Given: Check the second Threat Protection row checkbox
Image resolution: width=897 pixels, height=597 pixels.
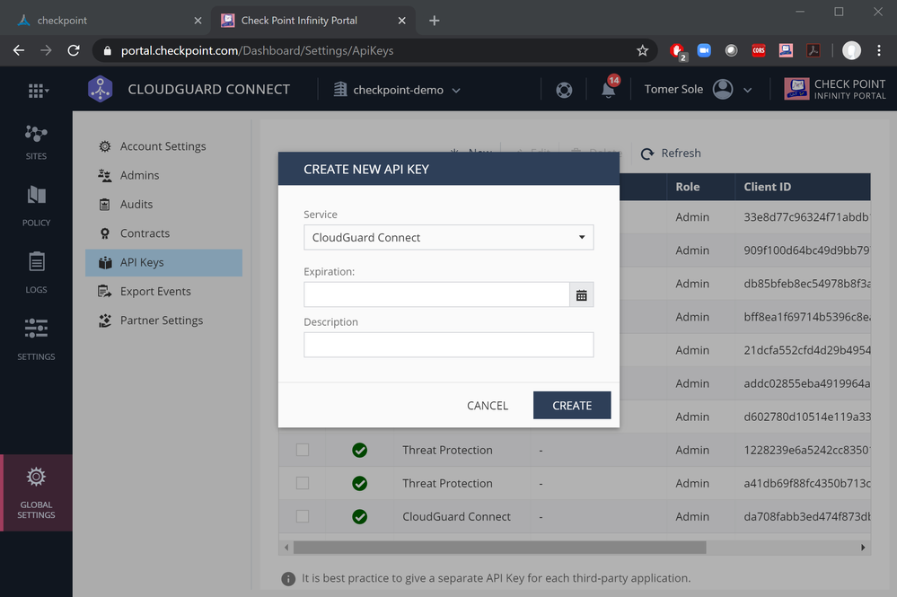Looking at the screenshot, I should point(303,483).
